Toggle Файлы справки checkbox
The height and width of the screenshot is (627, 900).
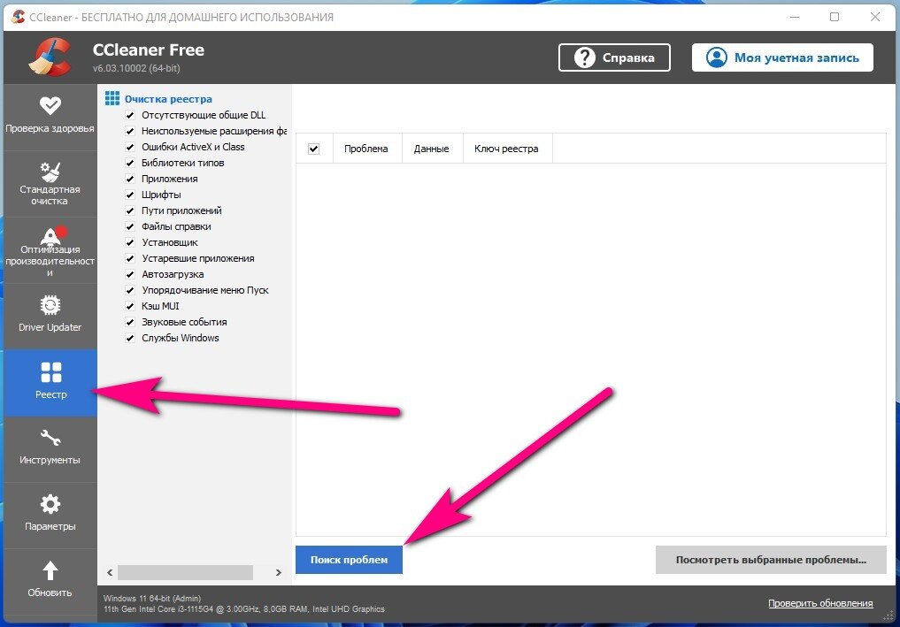pos(130,226)
